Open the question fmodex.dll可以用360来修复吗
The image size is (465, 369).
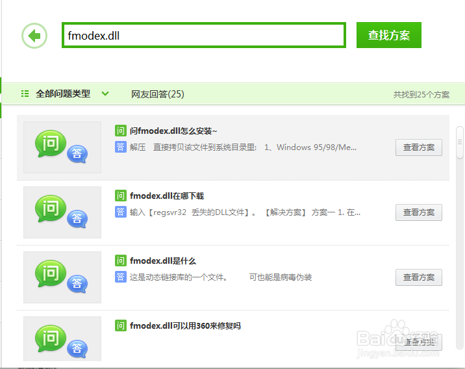185,325
